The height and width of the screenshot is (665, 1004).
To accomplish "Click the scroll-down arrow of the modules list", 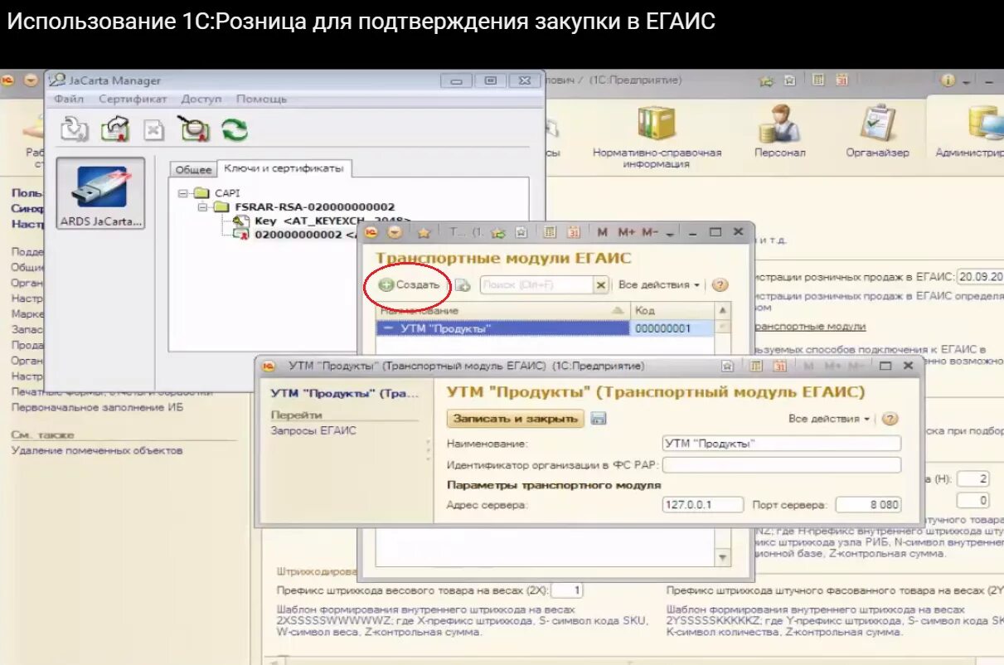I will coord(723,557).
